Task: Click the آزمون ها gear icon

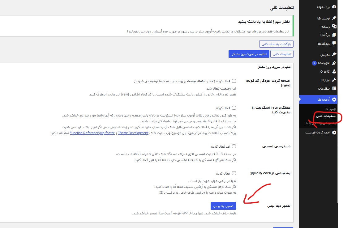Action: tap(334, 99)
